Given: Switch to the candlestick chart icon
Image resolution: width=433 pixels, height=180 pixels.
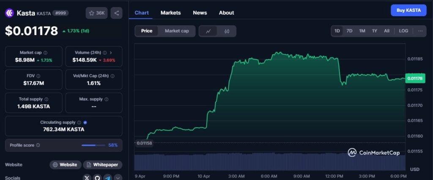Looking at the screenshot, I should (x=227, y=31).
